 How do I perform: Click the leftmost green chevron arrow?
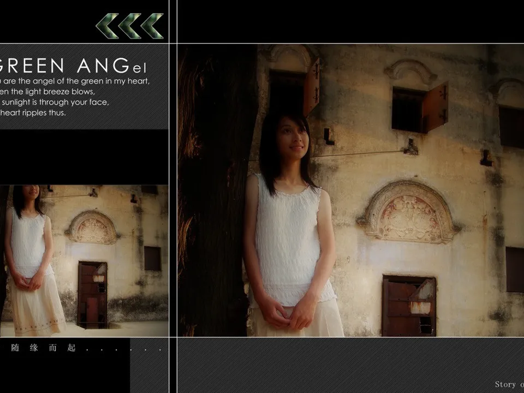[107, 26]
